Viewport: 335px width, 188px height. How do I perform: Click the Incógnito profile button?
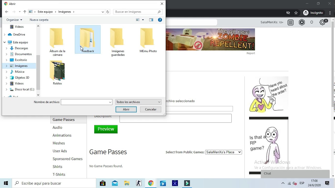pos(313,13)
